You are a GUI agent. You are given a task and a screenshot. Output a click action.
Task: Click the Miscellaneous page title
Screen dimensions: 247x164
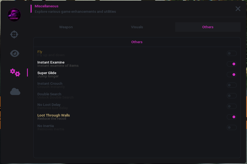46,6
